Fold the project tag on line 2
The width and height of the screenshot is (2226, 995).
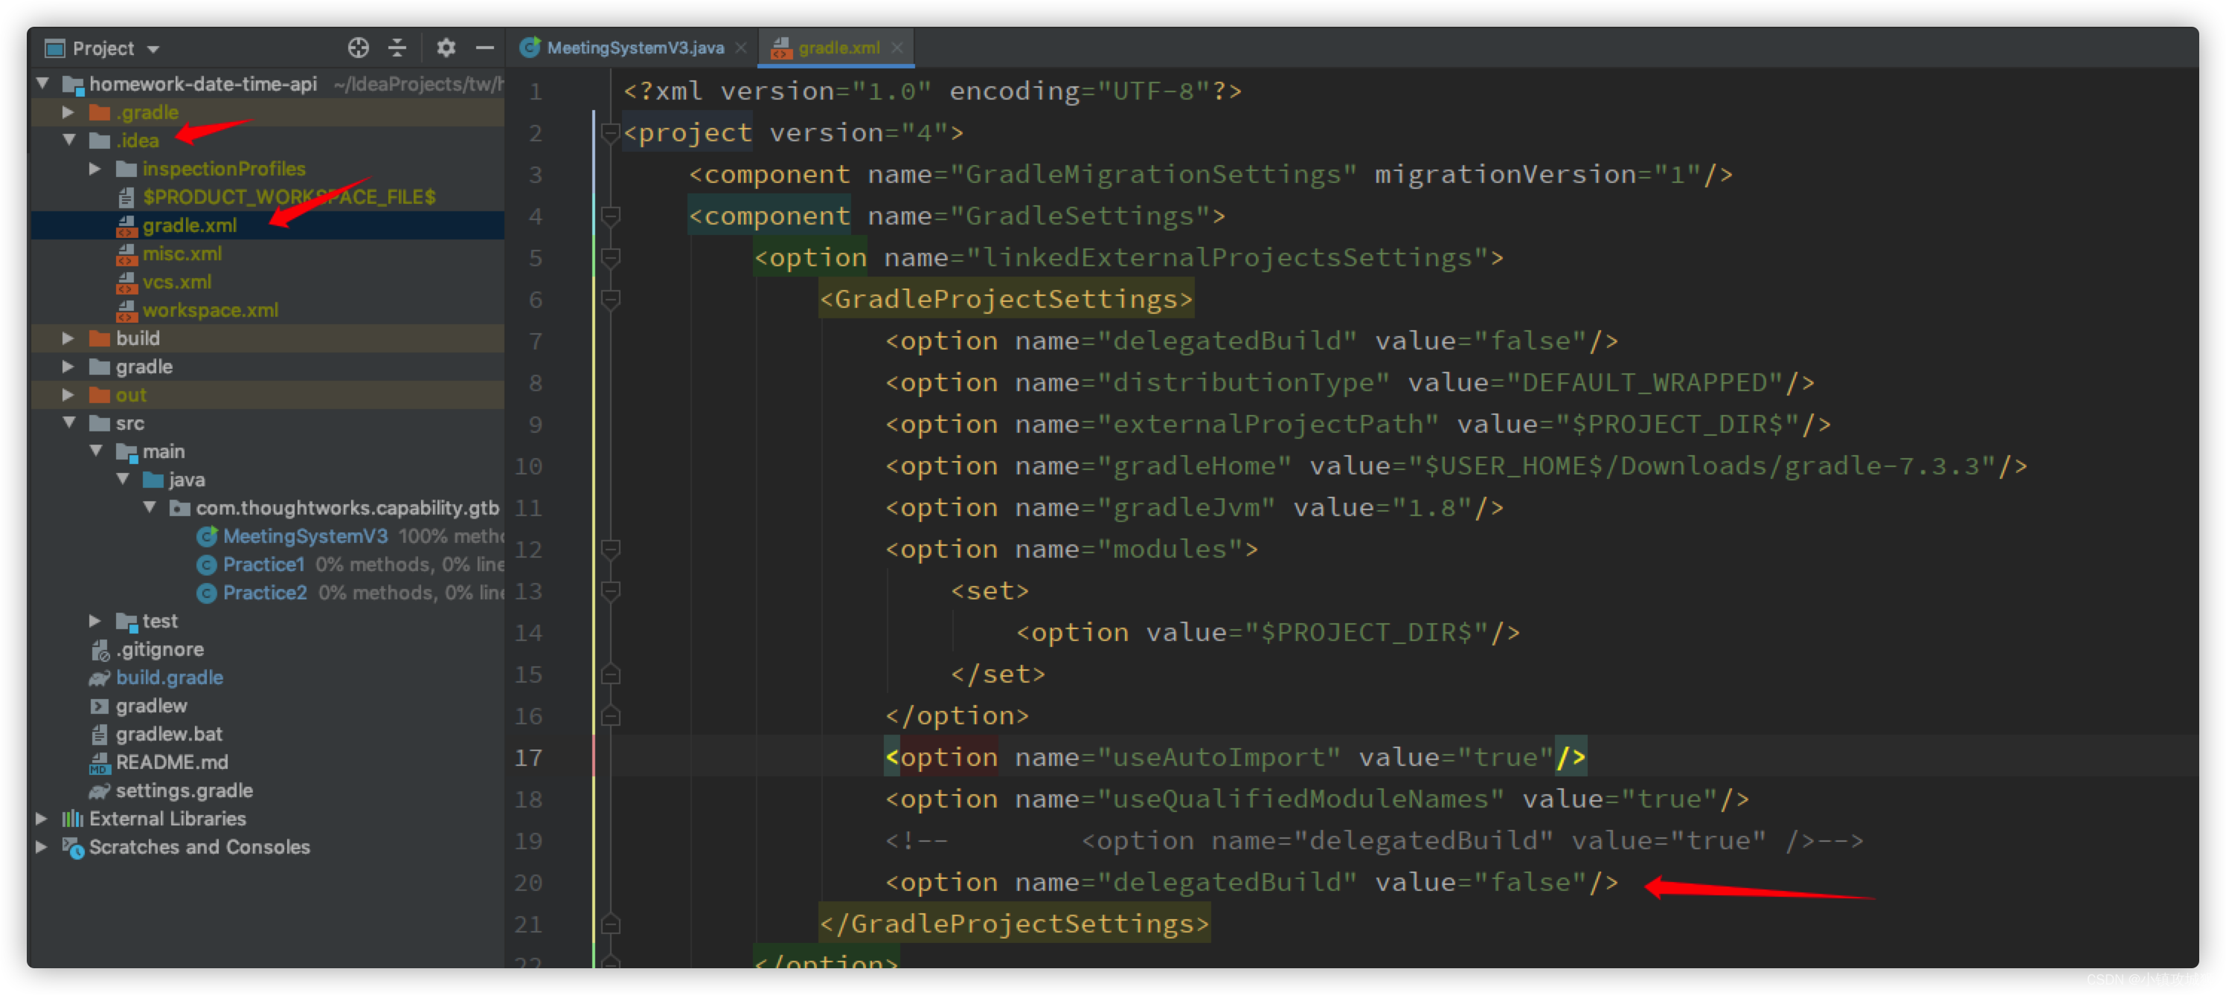[610, 133]
